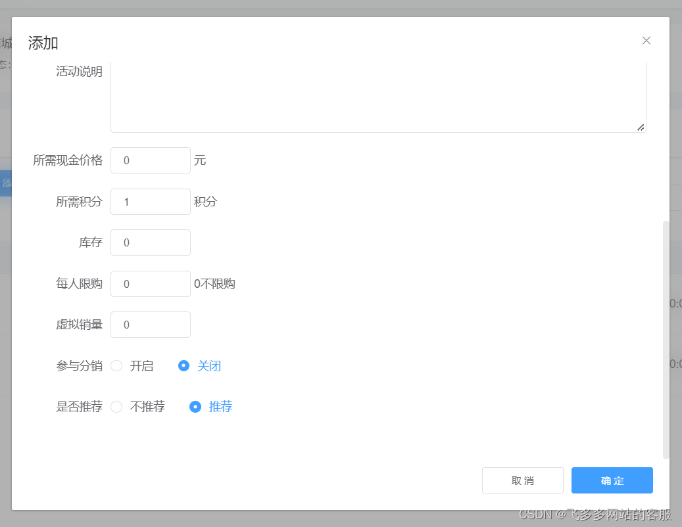The image size is (682, 527).
Task: Select 开启 radio for 参与分销
Action: pos(116,366)
